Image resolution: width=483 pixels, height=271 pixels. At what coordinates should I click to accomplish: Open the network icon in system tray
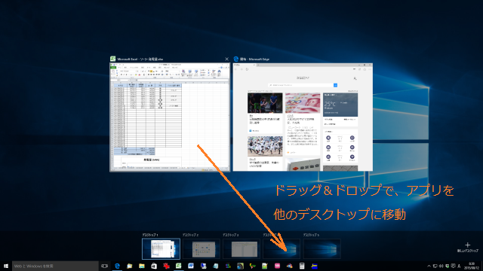(435, 266)
